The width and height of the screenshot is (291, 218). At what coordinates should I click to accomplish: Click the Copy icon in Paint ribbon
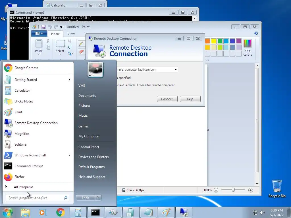tap(48, 48)
